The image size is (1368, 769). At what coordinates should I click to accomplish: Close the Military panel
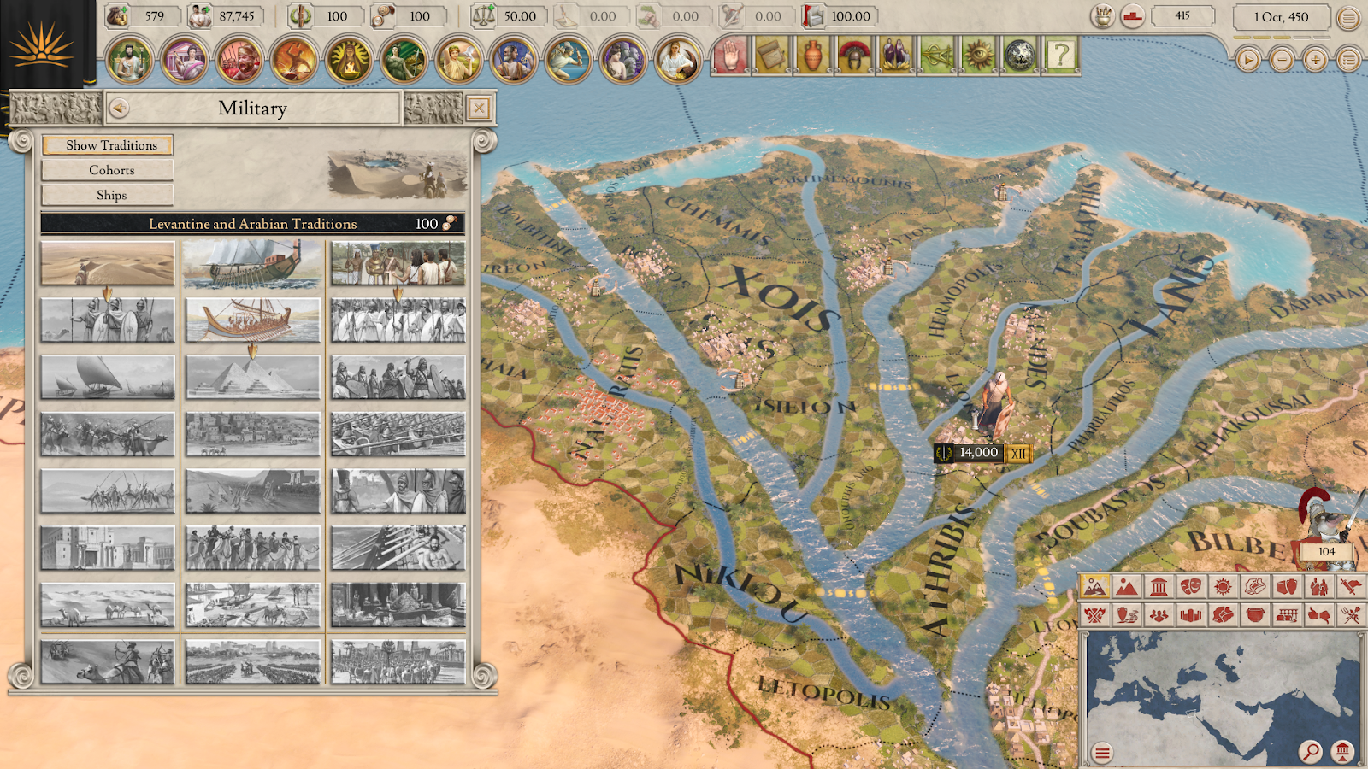coord(479,109)
